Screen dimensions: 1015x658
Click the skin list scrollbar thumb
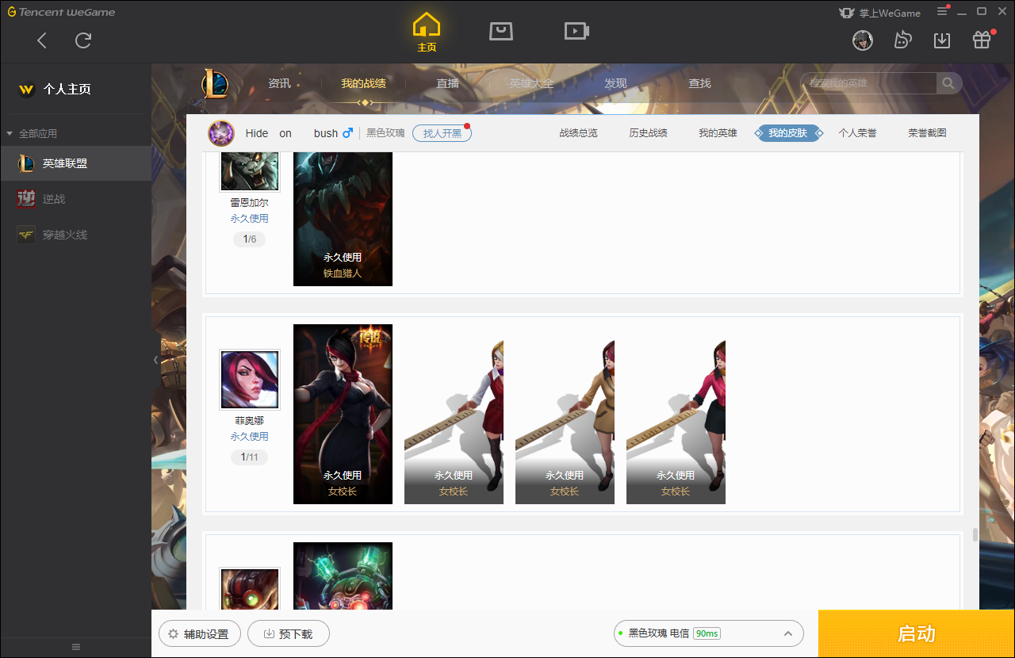tap(975, 535)
